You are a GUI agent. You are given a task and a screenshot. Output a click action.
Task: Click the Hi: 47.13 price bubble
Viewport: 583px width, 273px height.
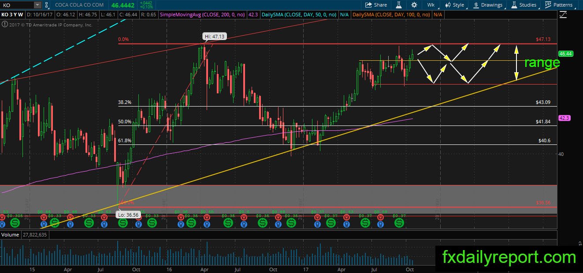tap(215, 37)
